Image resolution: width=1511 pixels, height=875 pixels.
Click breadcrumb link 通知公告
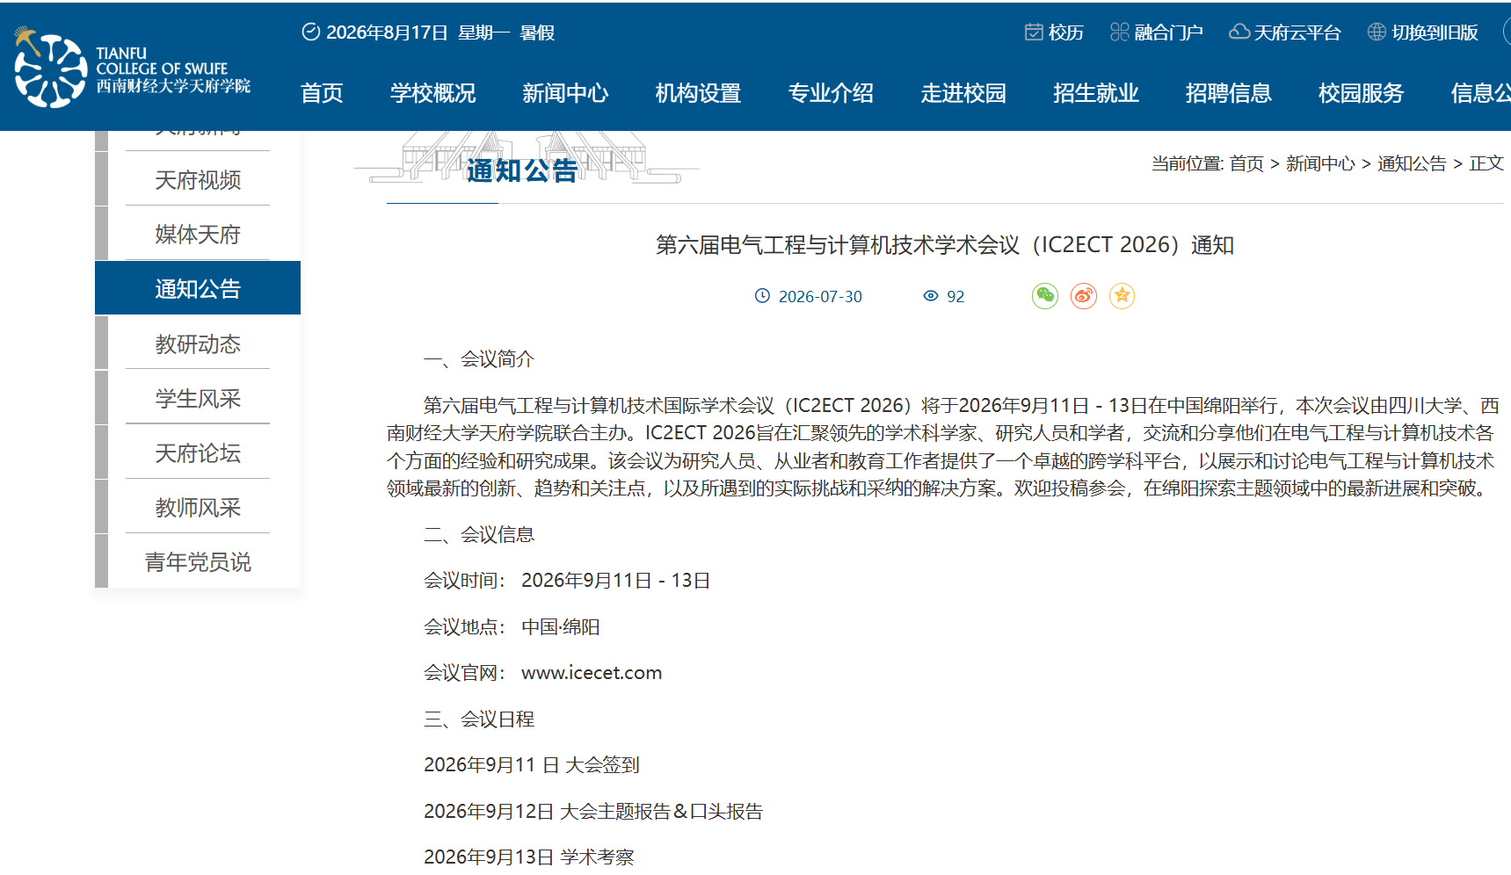pyautogui.click(x=1412, y=163)
